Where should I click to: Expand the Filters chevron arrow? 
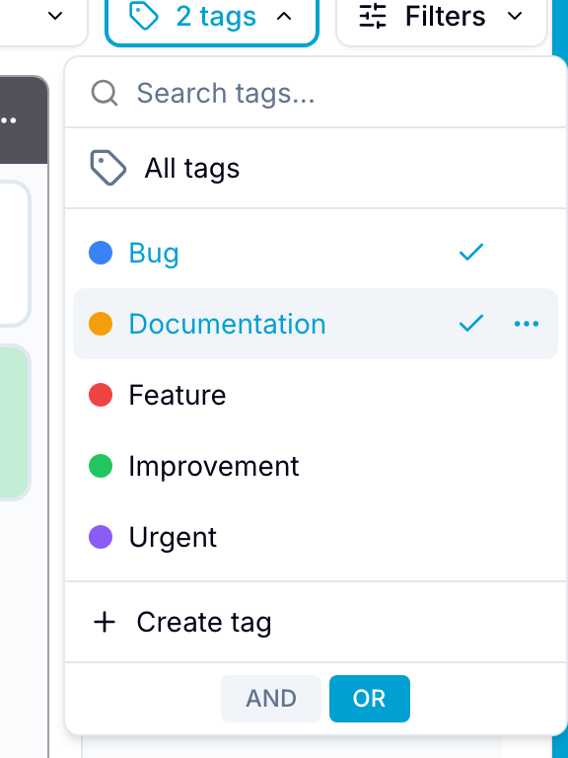pos(515,17)
